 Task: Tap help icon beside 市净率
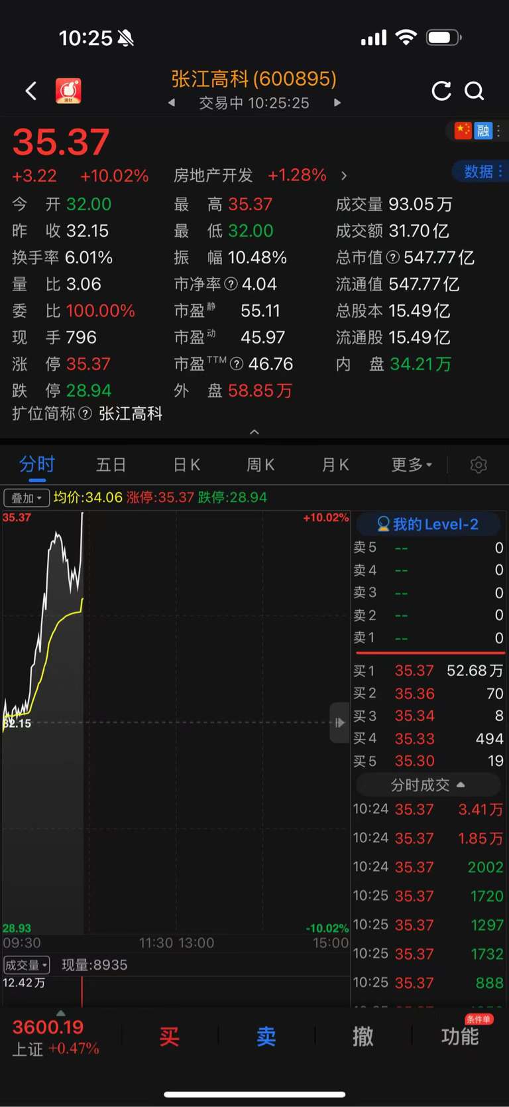(231, 284)
